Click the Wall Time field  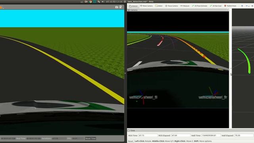[211, 135]
